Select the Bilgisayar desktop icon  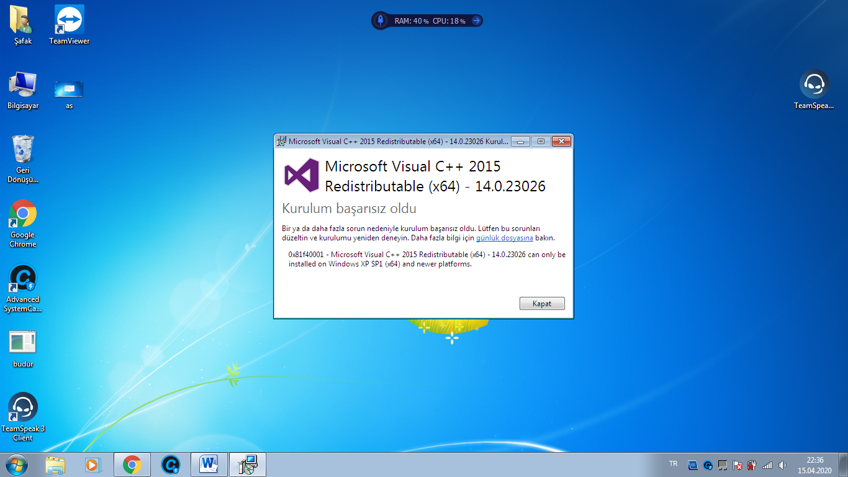[x=23, y=90]
